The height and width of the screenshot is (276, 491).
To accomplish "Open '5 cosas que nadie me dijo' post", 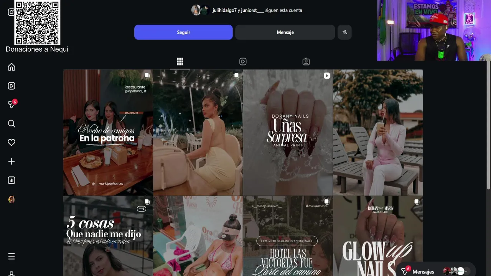I will click(x=108, y=236).
